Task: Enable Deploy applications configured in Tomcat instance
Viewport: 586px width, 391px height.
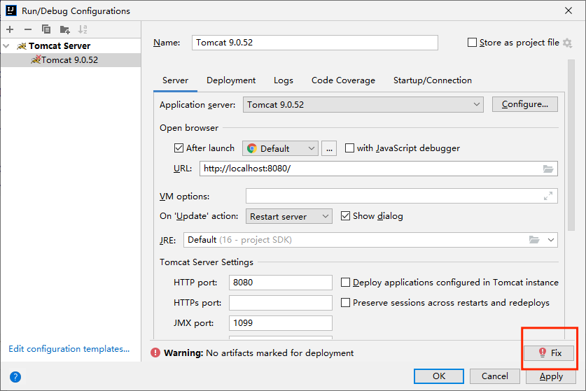Action: (x=345, y=283)
